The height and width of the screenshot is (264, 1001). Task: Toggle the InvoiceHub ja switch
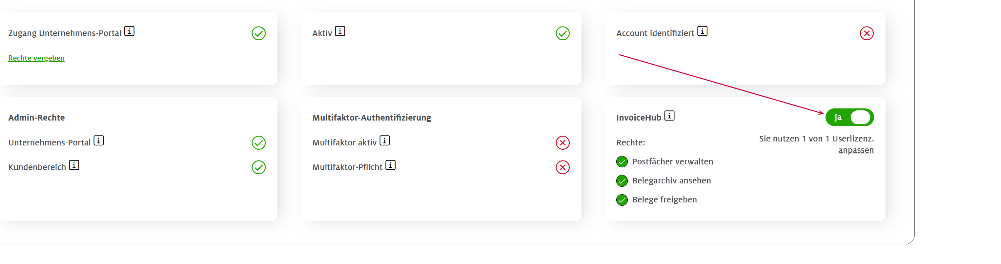849,117
